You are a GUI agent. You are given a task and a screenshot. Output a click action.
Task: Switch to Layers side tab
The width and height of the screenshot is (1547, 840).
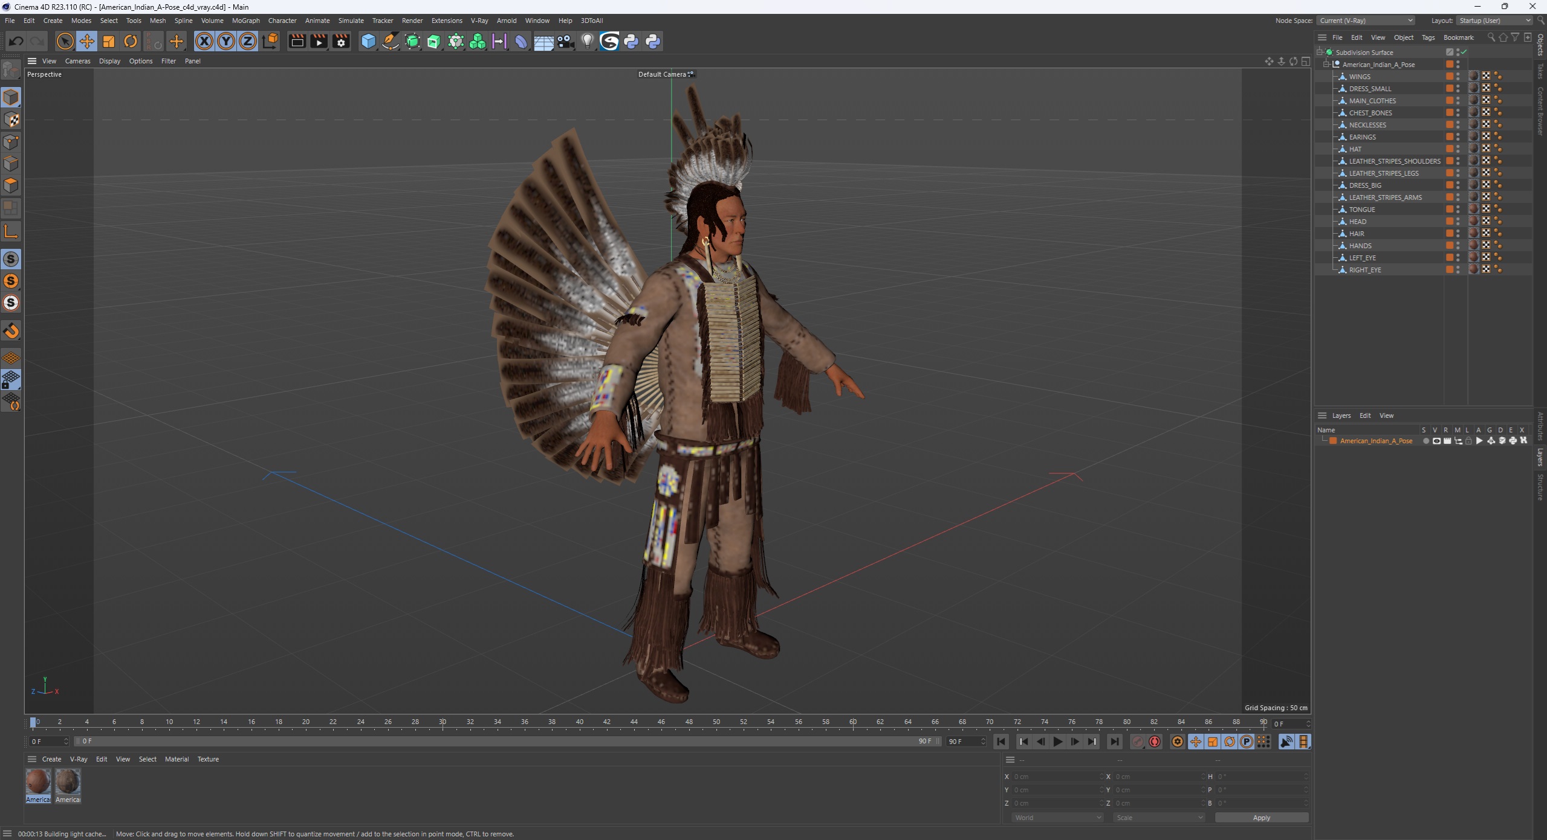[1540, 457]
